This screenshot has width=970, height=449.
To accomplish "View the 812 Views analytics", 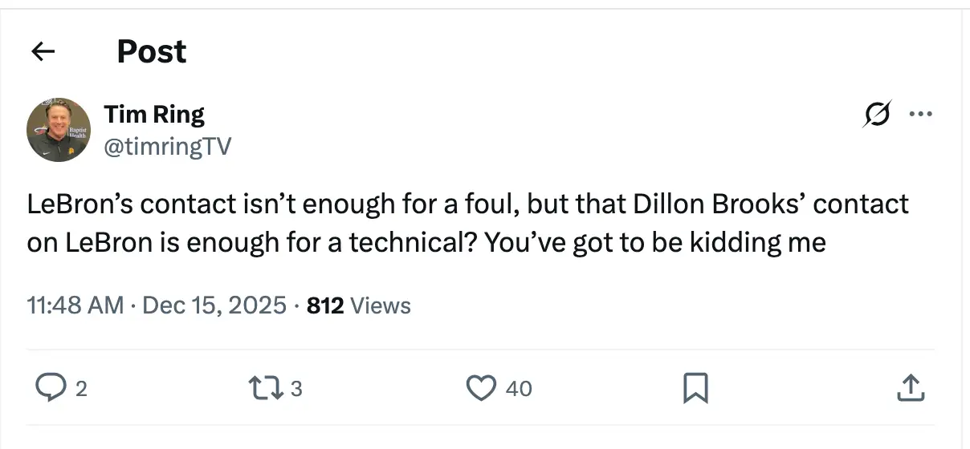I will [x=359, y=305].
